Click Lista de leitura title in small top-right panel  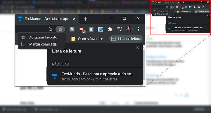click(175, 17)
